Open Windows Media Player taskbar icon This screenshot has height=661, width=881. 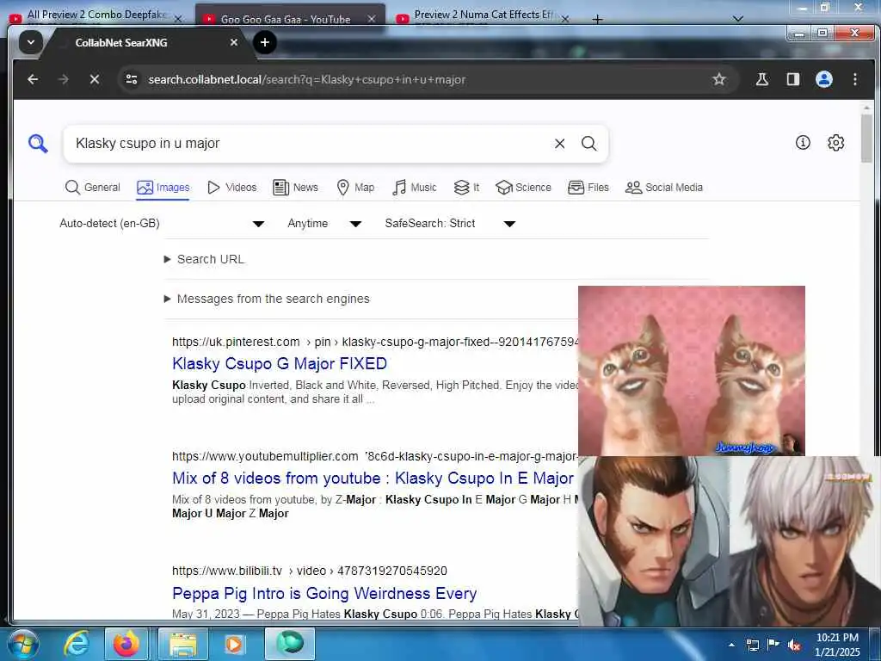tap(234, 644)
